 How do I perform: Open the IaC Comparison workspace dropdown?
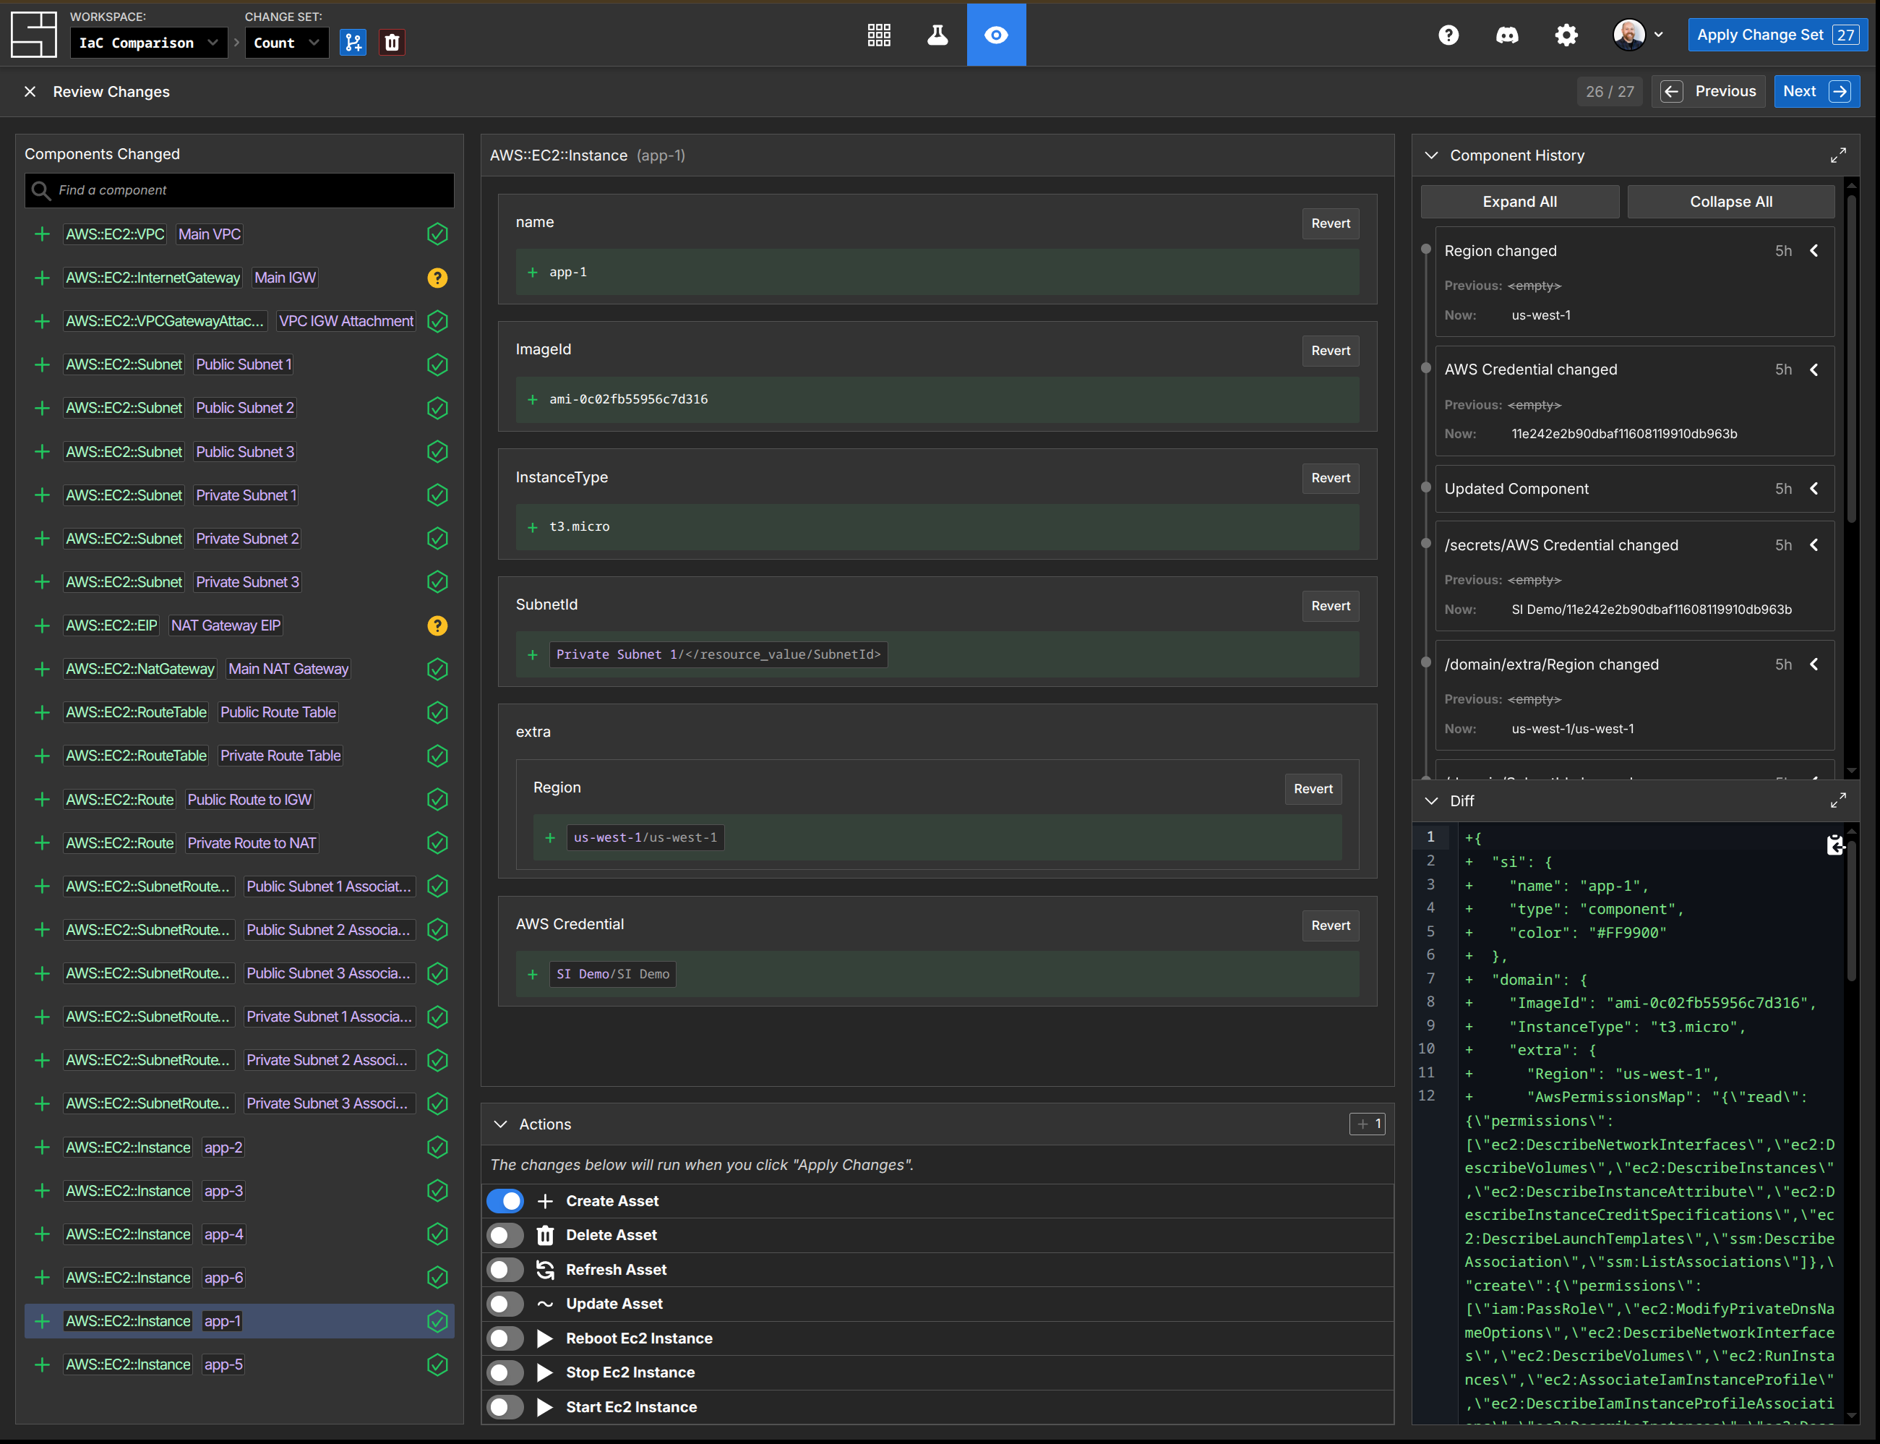[149, 43]
